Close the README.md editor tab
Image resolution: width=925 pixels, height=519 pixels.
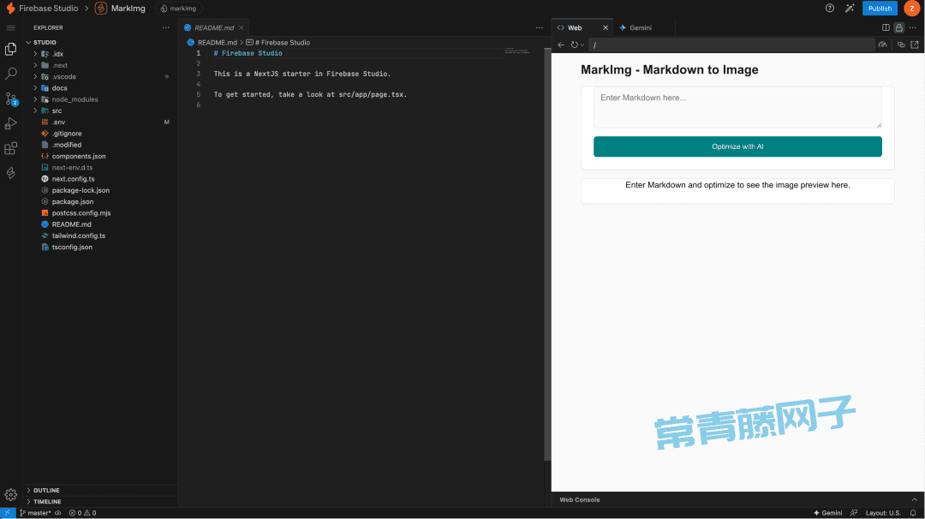click(242, 27)
